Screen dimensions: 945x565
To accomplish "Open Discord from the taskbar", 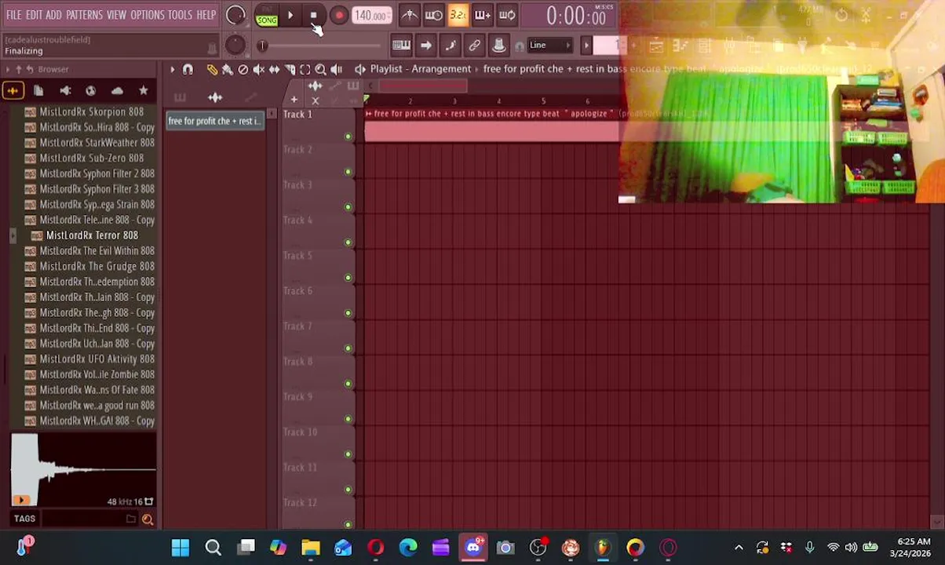I will (473, 548).
